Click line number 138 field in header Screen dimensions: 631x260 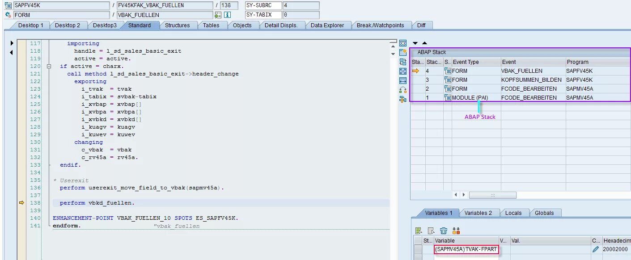tap(229, 5)
